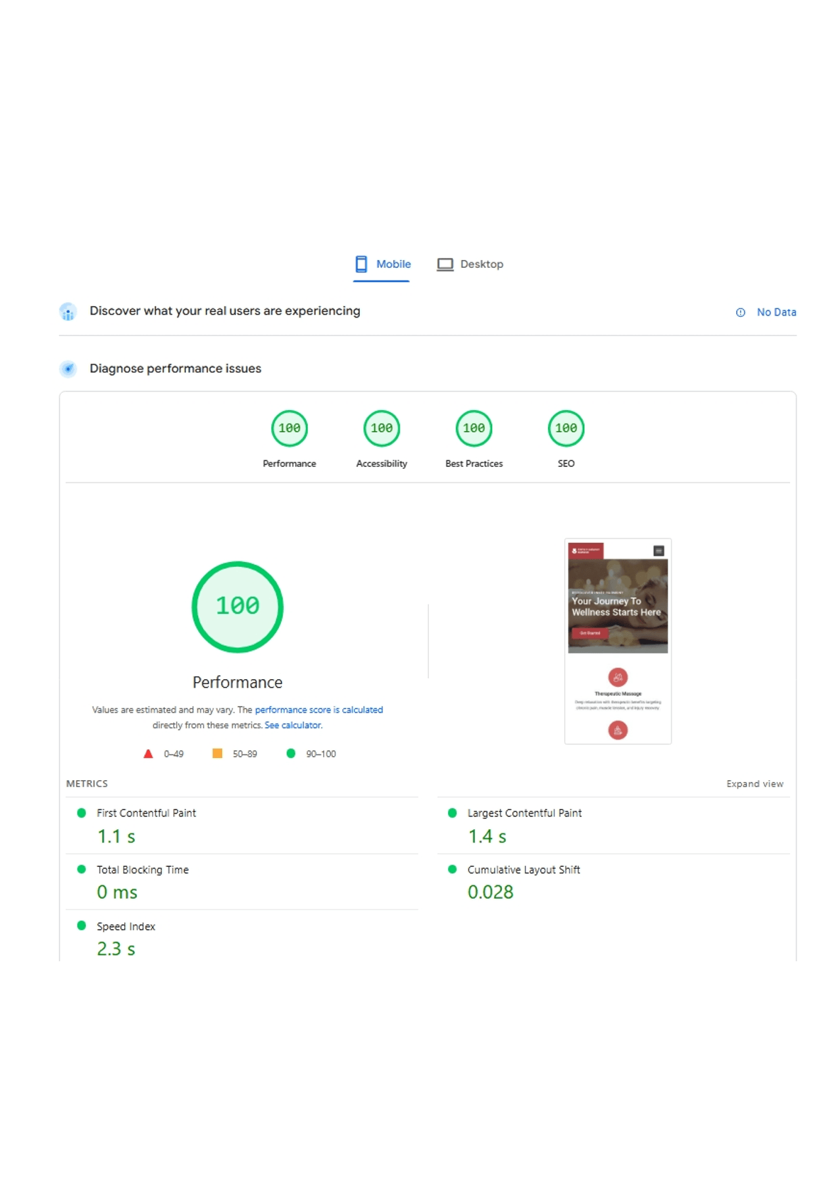Screen dimensions: 832x1195
Task: Click the No Data label
Action: pyautogui.click(x=776, y=313)
